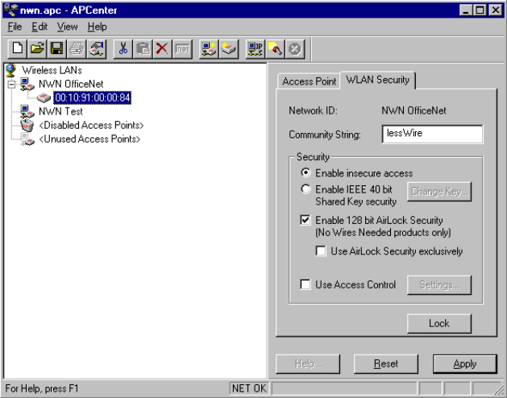Select NWN Test in the tree
The image size is (507, 398).
[x=60, y=111]
